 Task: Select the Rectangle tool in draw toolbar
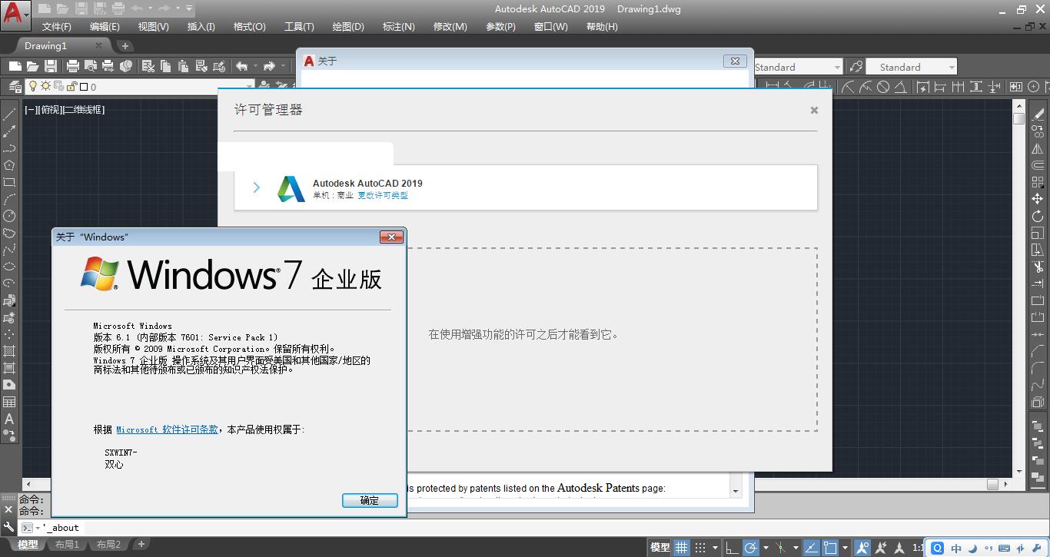click(x=9, y=182)
